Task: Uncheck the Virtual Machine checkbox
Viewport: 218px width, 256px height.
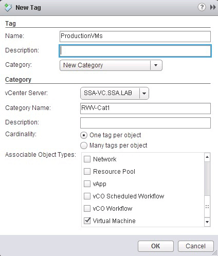Action: tap(87, 221)
